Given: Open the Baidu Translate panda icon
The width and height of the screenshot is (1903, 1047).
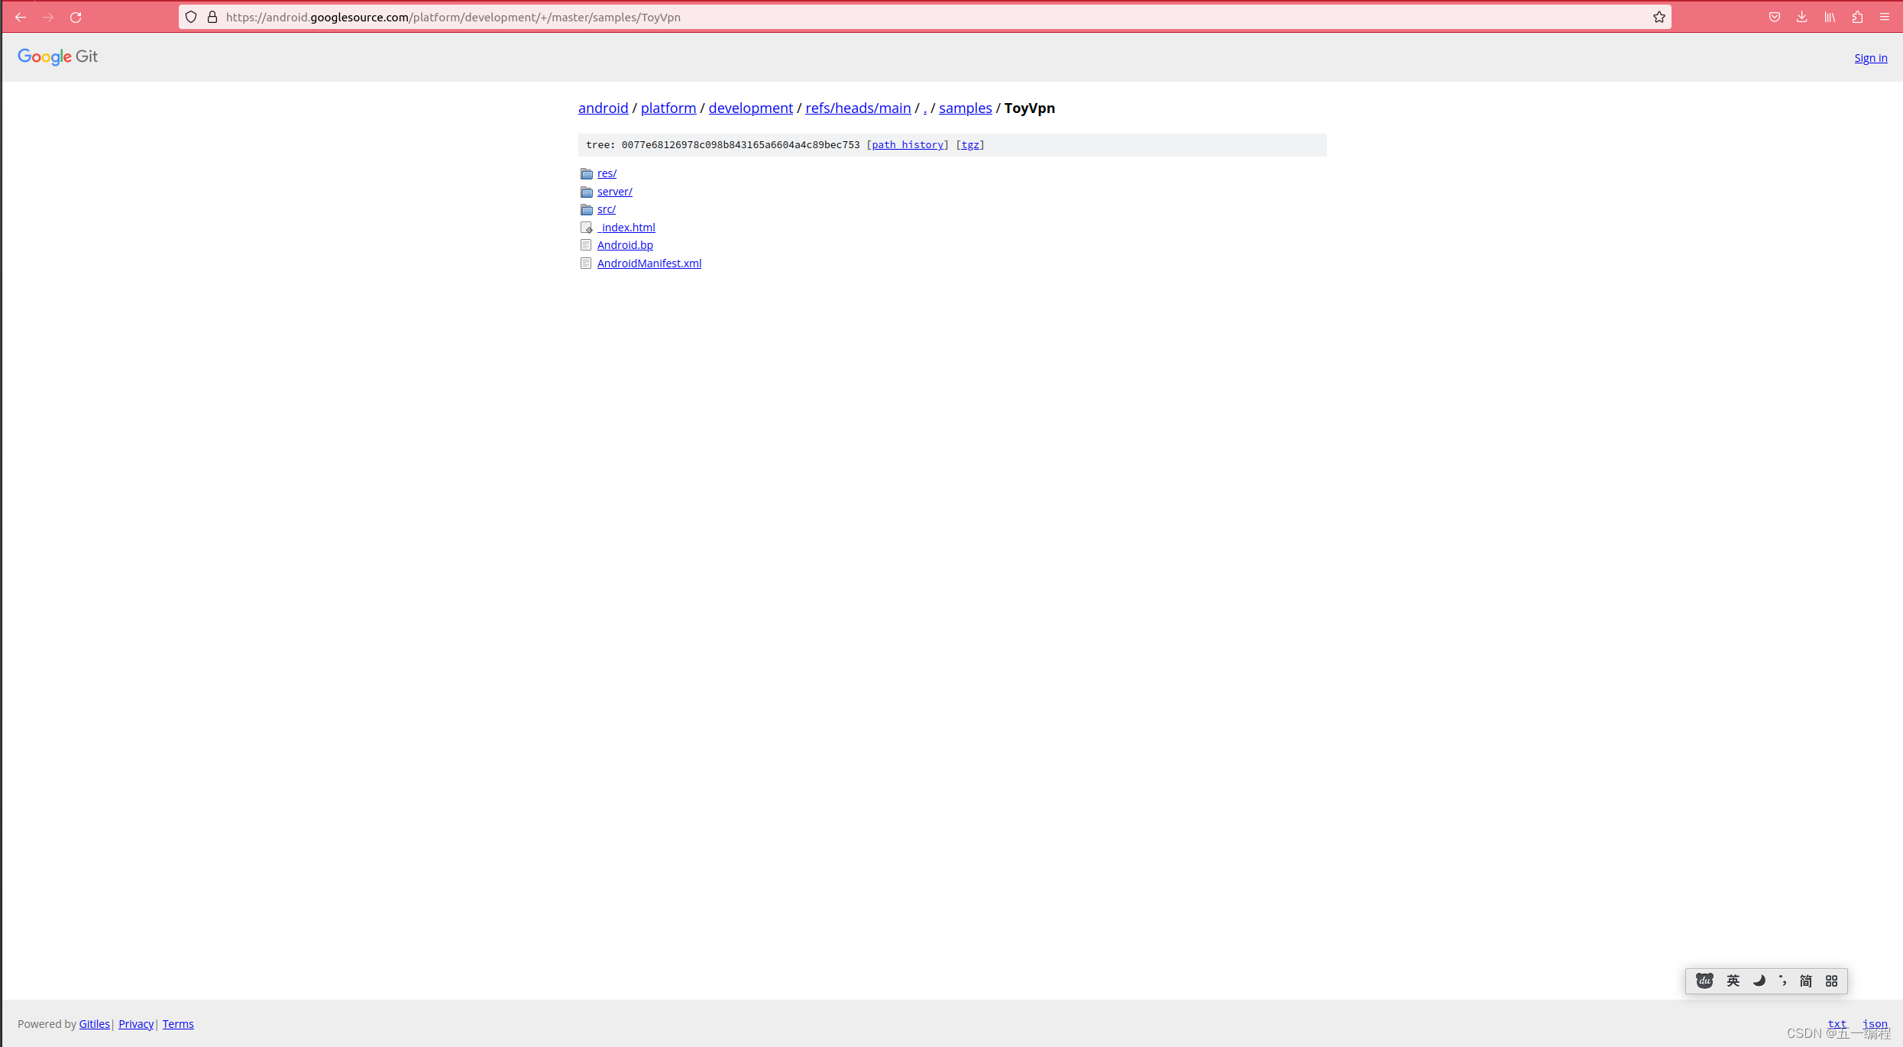Looking at the screenshot, I should pyautogui.click(x=1704, y=981).
